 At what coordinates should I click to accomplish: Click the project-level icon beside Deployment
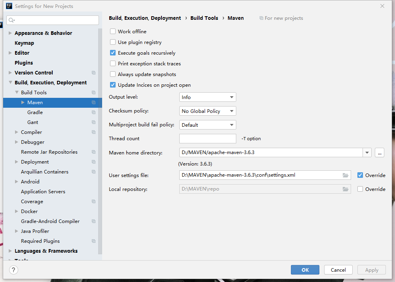(93, 162)
